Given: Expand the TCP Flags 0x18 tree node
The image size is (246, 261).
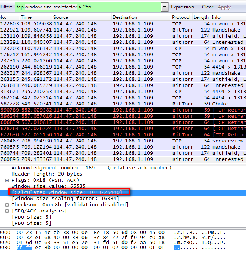Looking at the screenshot, I should click(7, 180).
